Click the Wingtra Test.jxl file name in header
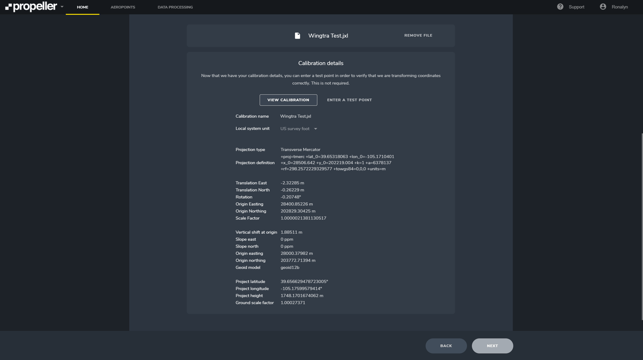643x360 pixels. [328, 36]
